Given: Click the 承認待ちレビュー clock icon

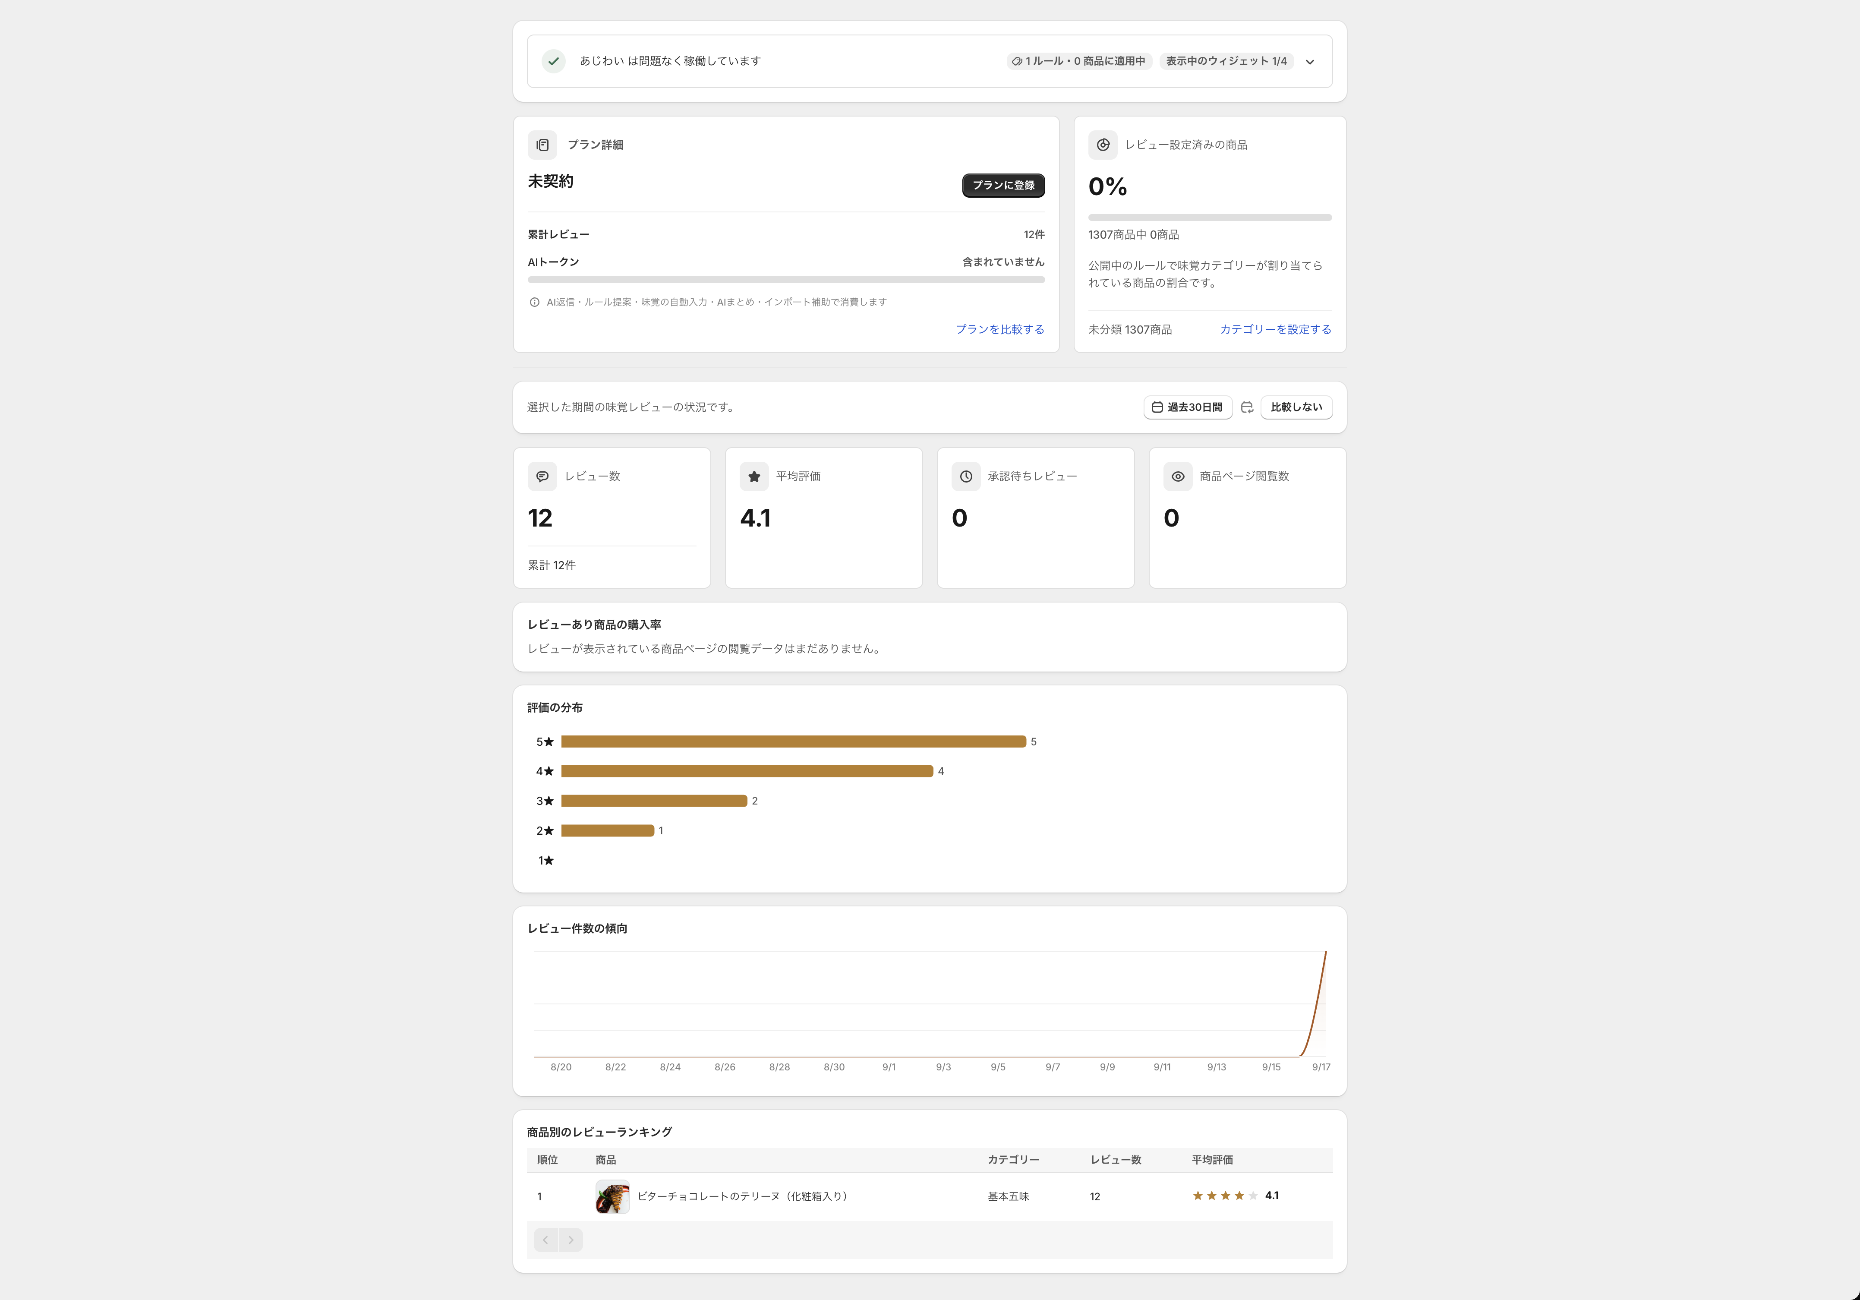Looking at the screenshot, I should tap(966, 476).
